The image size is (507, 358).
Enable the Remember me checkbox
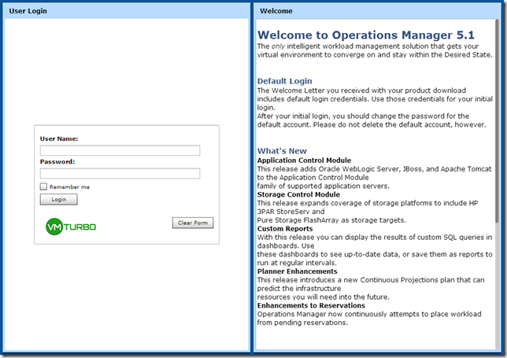pos(43,186)
